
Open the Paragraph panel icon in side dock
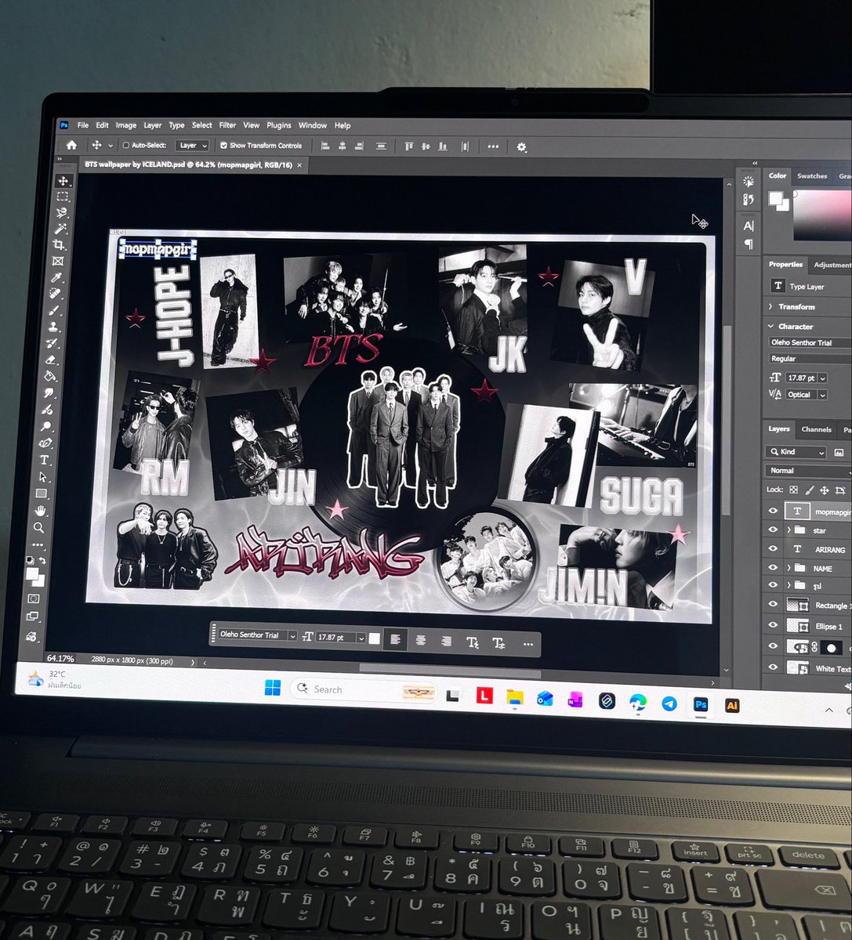[749, 244]
